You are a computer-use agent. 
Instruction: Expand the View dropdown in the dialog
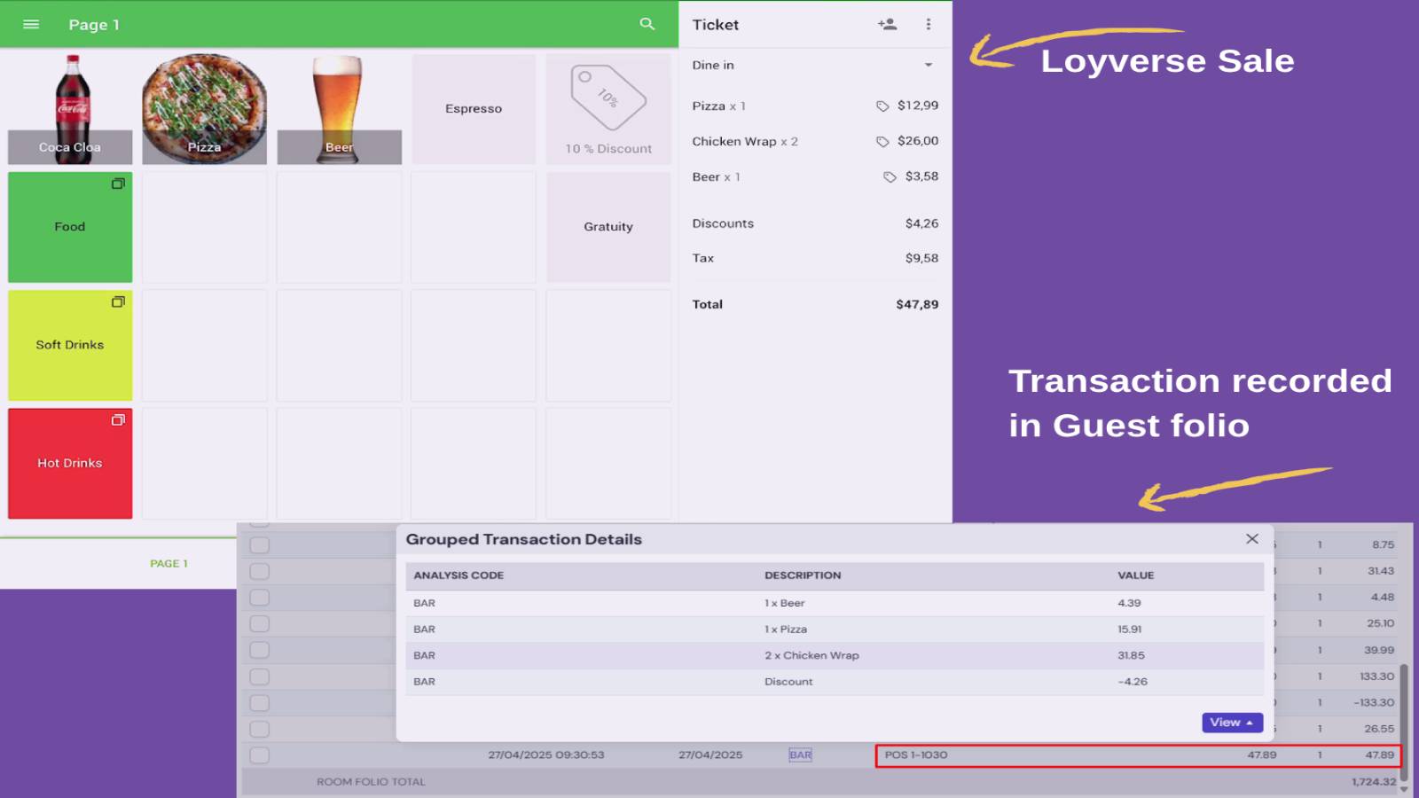coord(1231,723)
